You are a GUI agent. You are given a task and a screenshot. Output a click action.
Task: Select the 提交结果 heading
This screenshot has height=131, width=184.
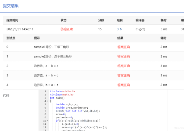(11, 6)
